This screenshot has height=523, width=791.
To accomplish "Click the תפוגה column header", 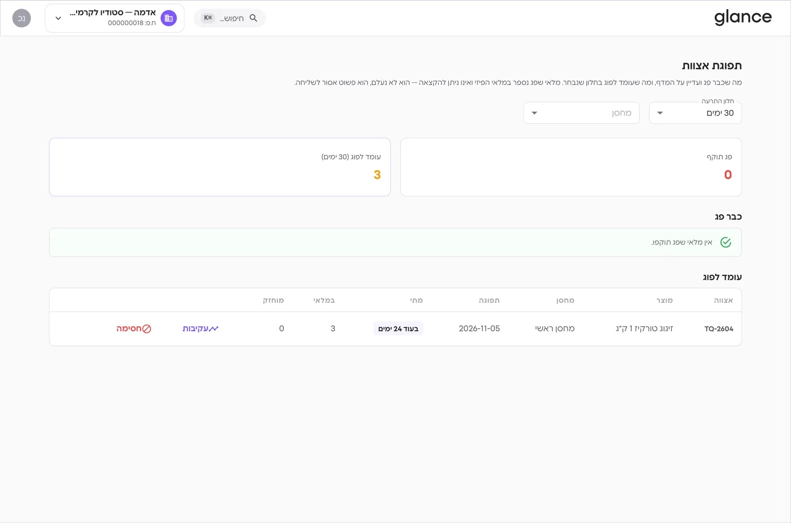I will 489,300.
